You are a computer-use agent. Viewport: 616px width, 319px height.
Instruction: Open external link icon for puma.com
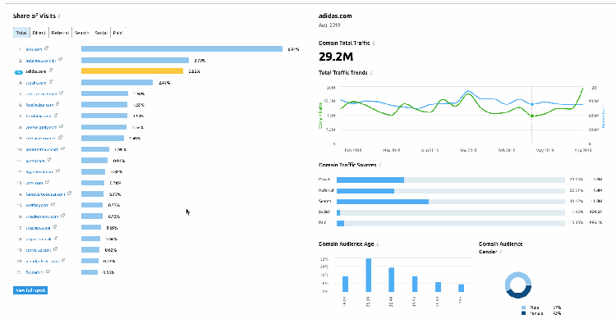point(49,160)
